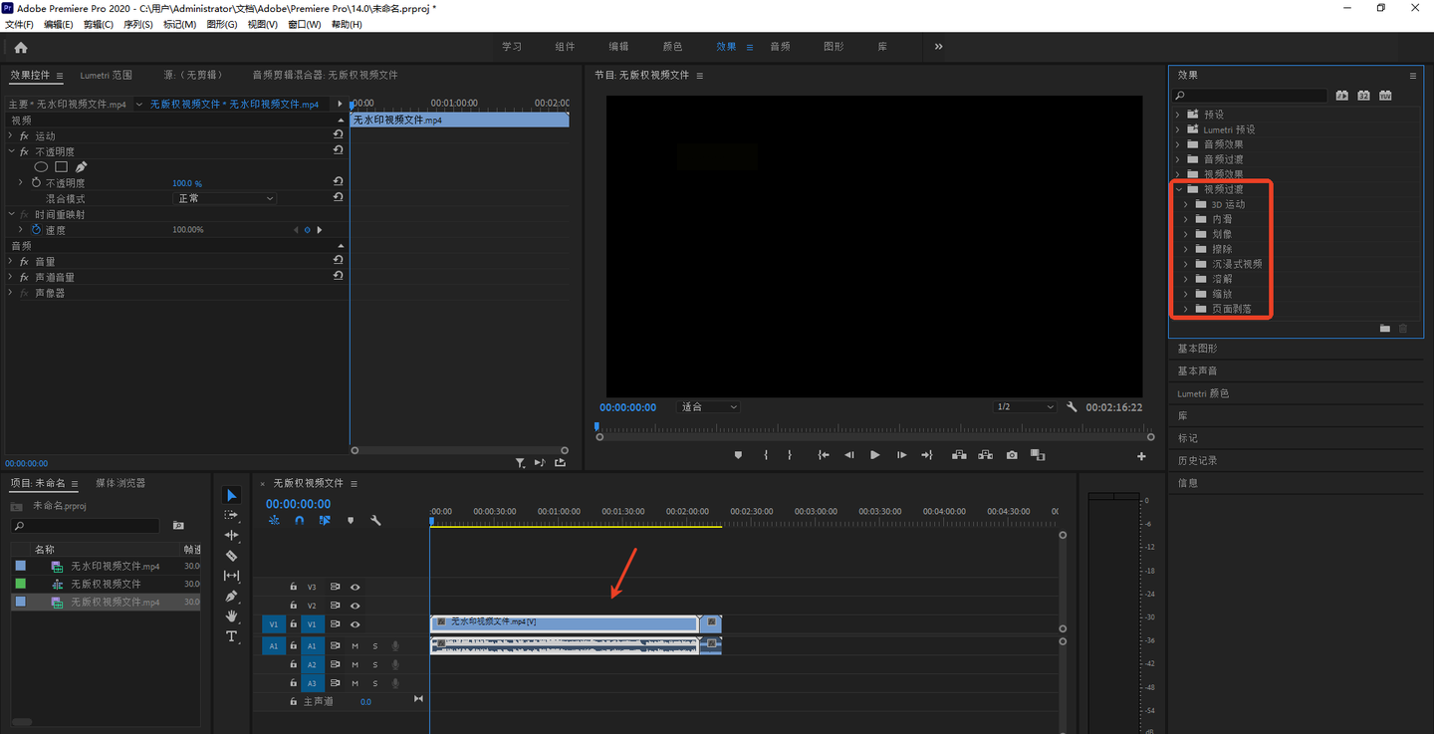Create 4-point polygon mask under 不透明度
Screen dimensions: 1434x734
pos(61,167)
